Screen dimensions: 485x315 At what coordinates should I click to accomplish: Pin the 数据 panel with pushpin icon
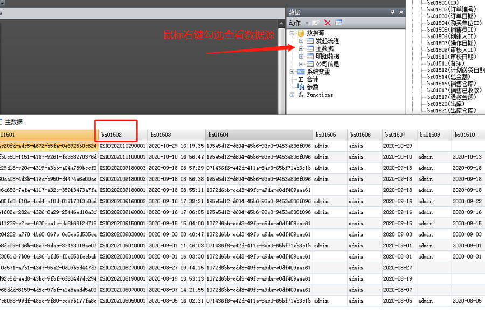click(393, 12)
